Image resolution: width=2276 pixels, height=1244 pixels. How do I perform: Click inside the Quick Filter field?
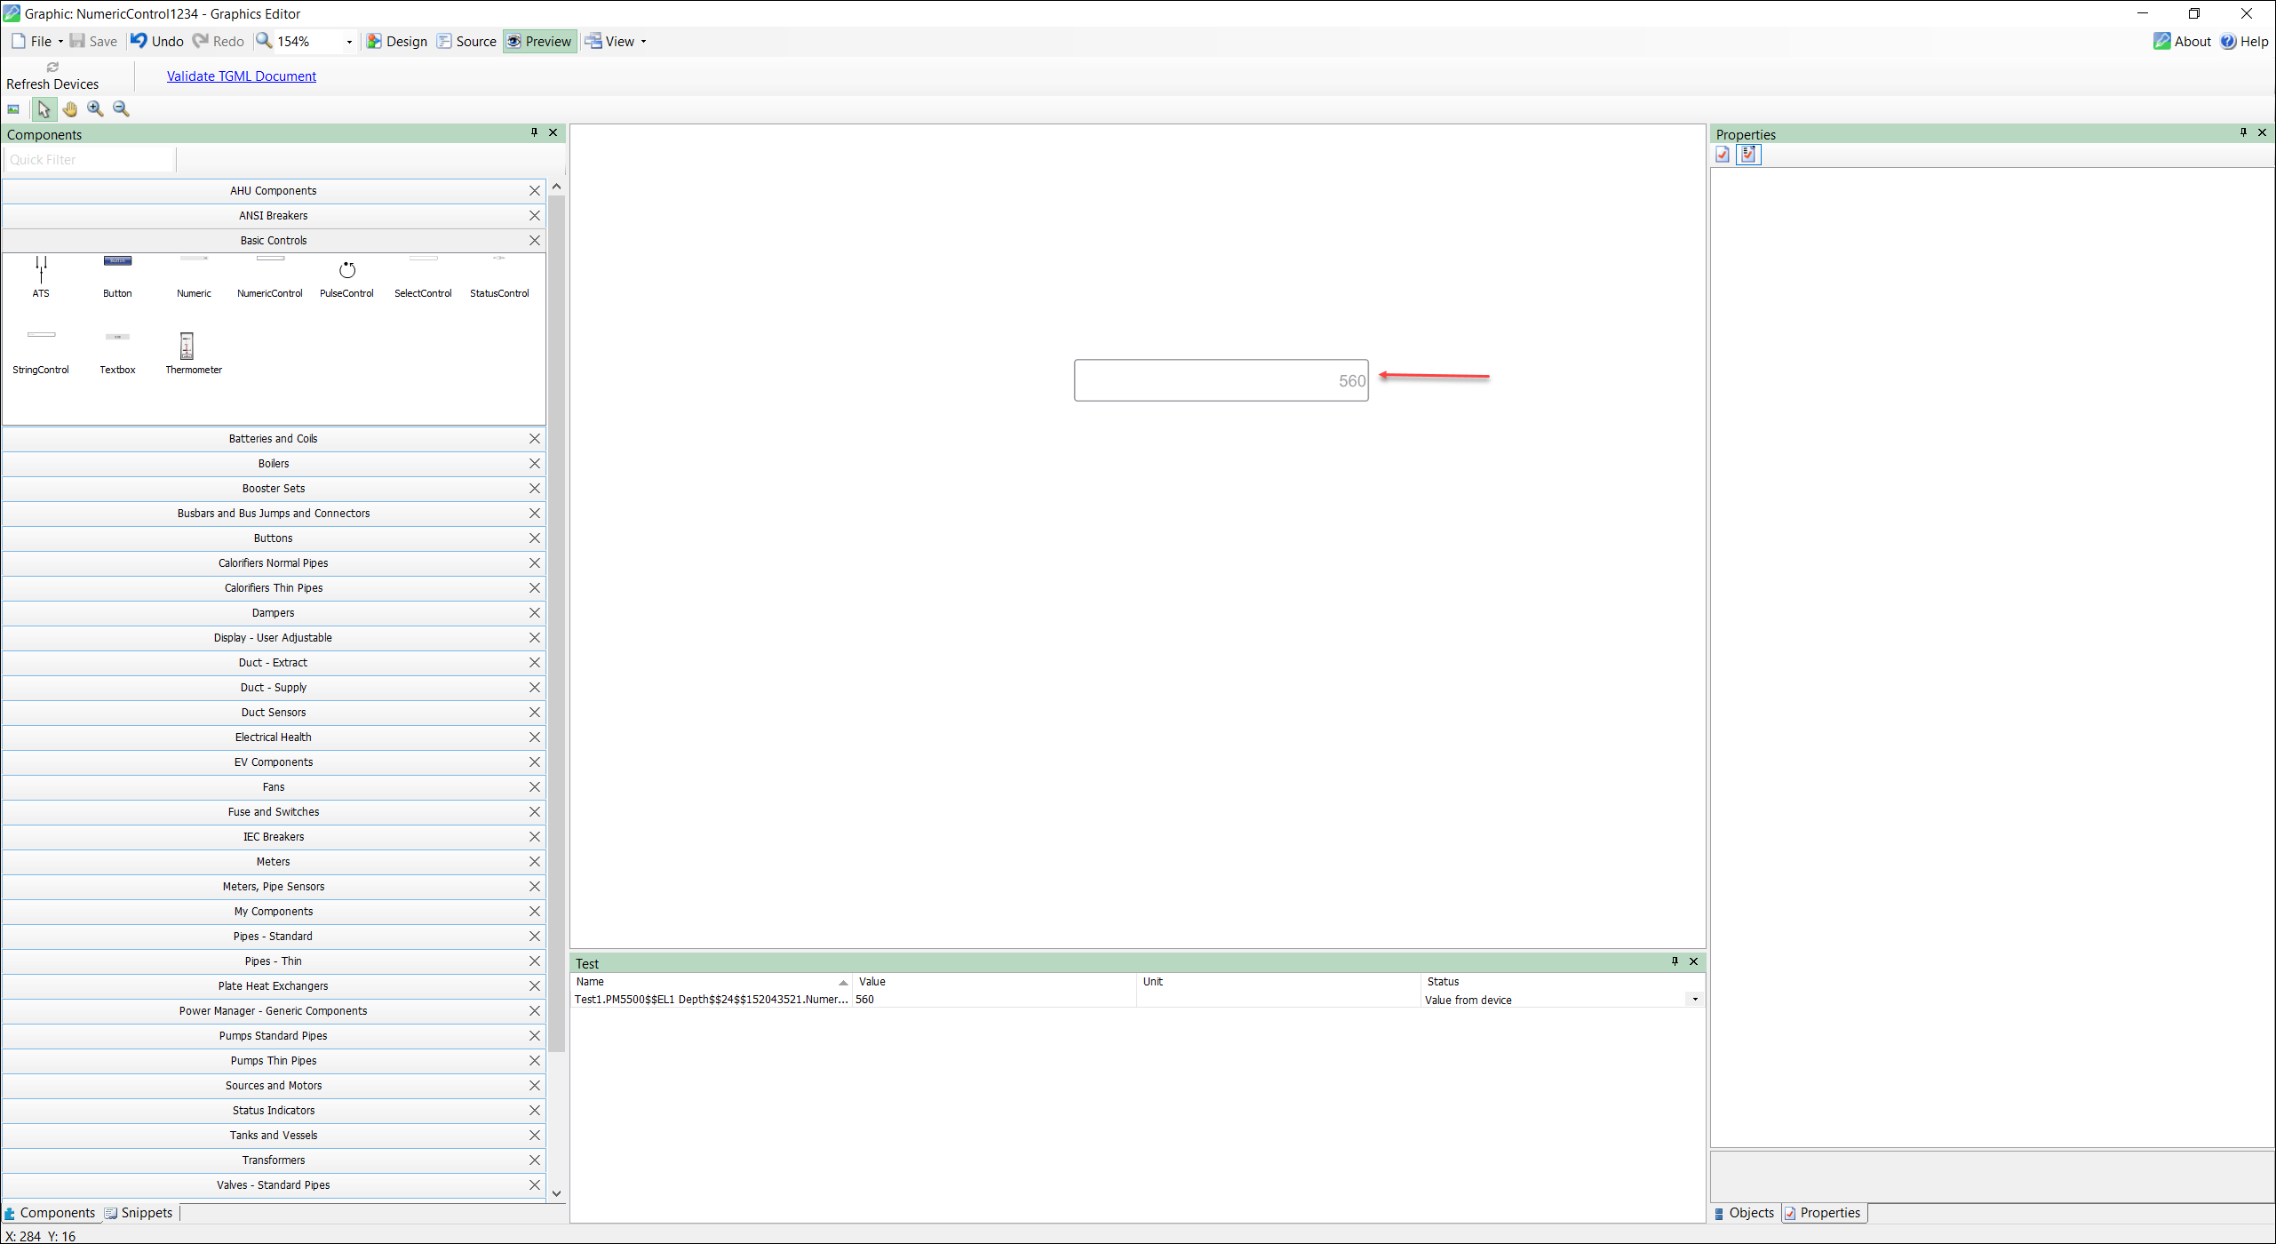point(87,159)
